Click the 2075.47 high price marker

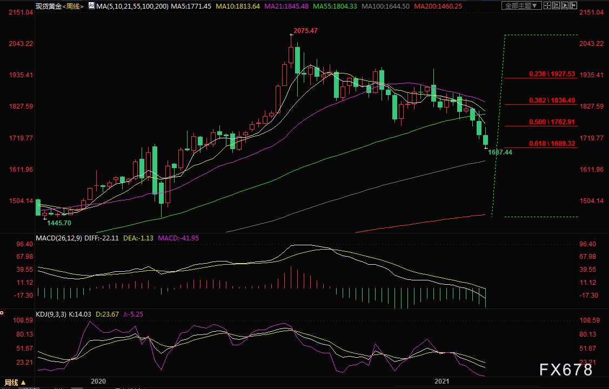click(305, 31)
